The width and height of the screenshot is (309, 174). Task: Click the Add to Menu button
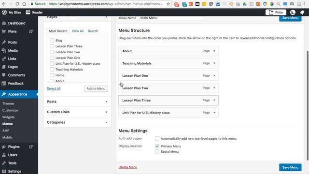pos(96,88)
